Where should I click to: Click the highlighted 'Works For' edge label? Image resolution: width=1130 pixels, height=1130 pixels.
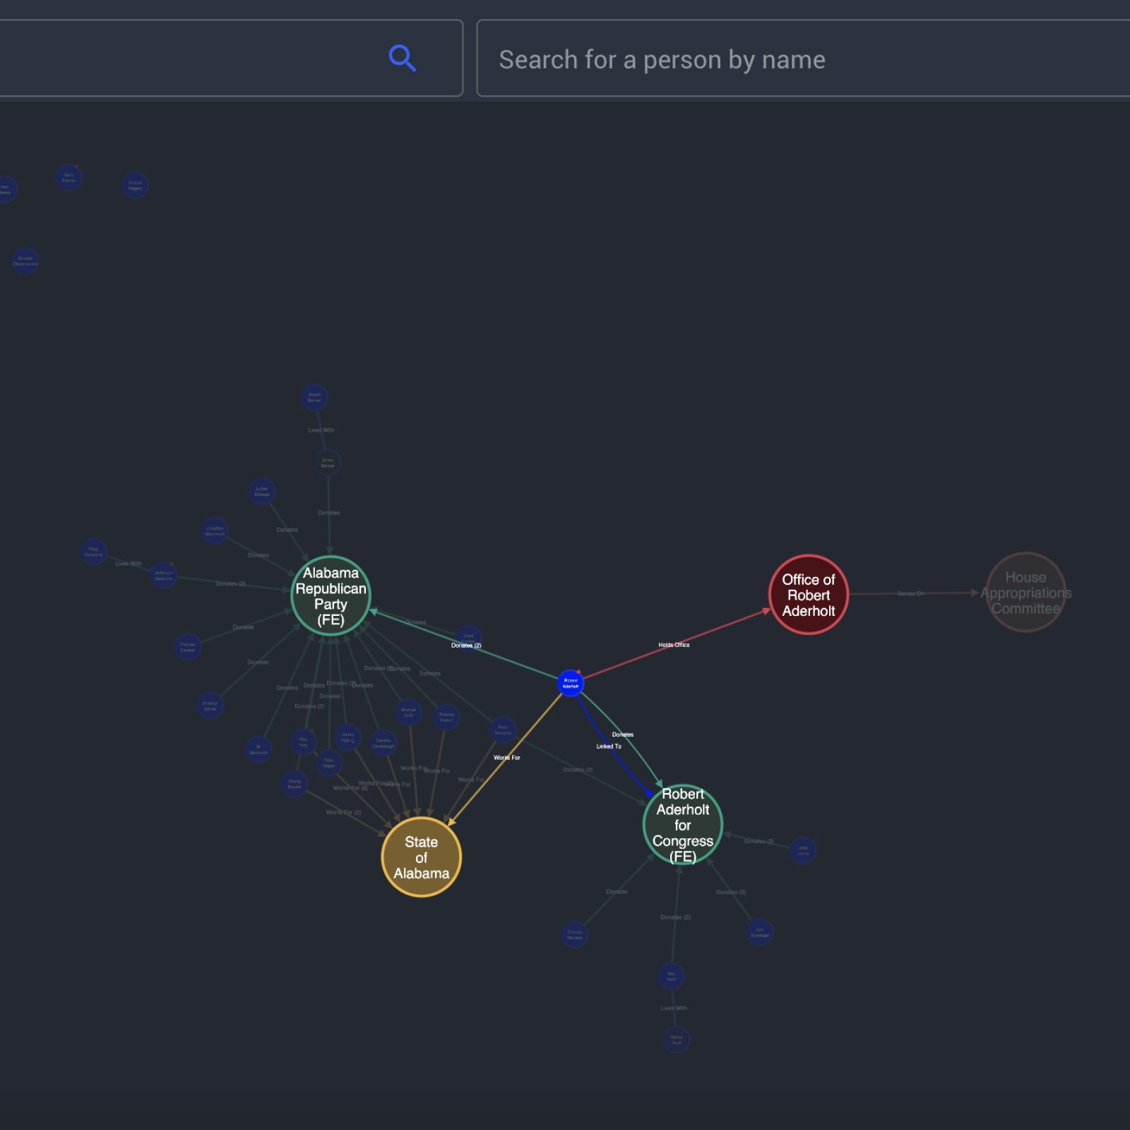point(506,757)
